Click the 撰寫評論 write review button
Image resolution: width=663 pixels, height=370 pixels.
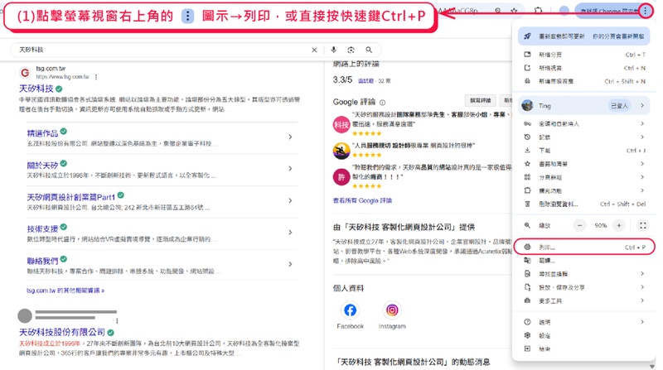click(x=481, y=100)
